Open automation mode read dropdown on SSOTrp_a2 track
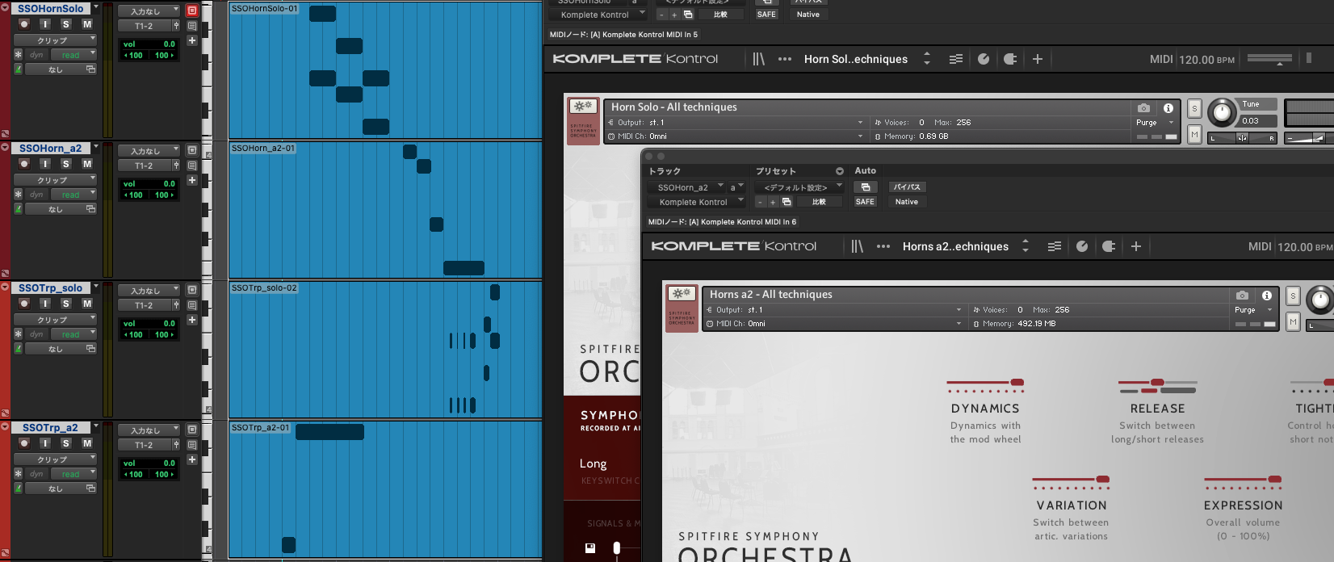 pos(73,474)
